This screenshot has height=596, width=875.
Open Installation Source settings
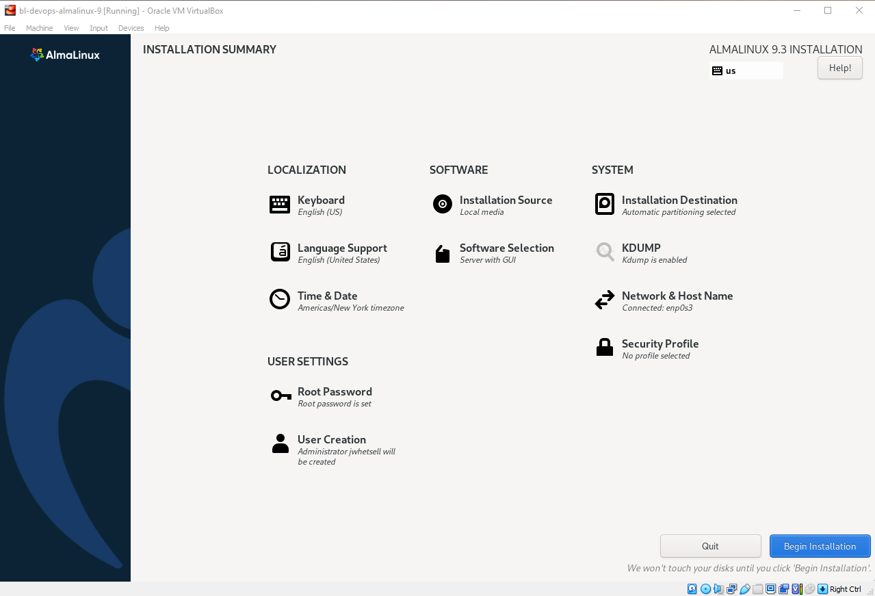506,200
